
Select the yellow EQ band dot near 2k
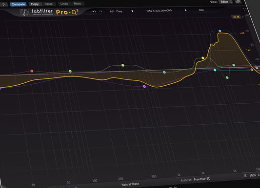click(x=203, y=58)
